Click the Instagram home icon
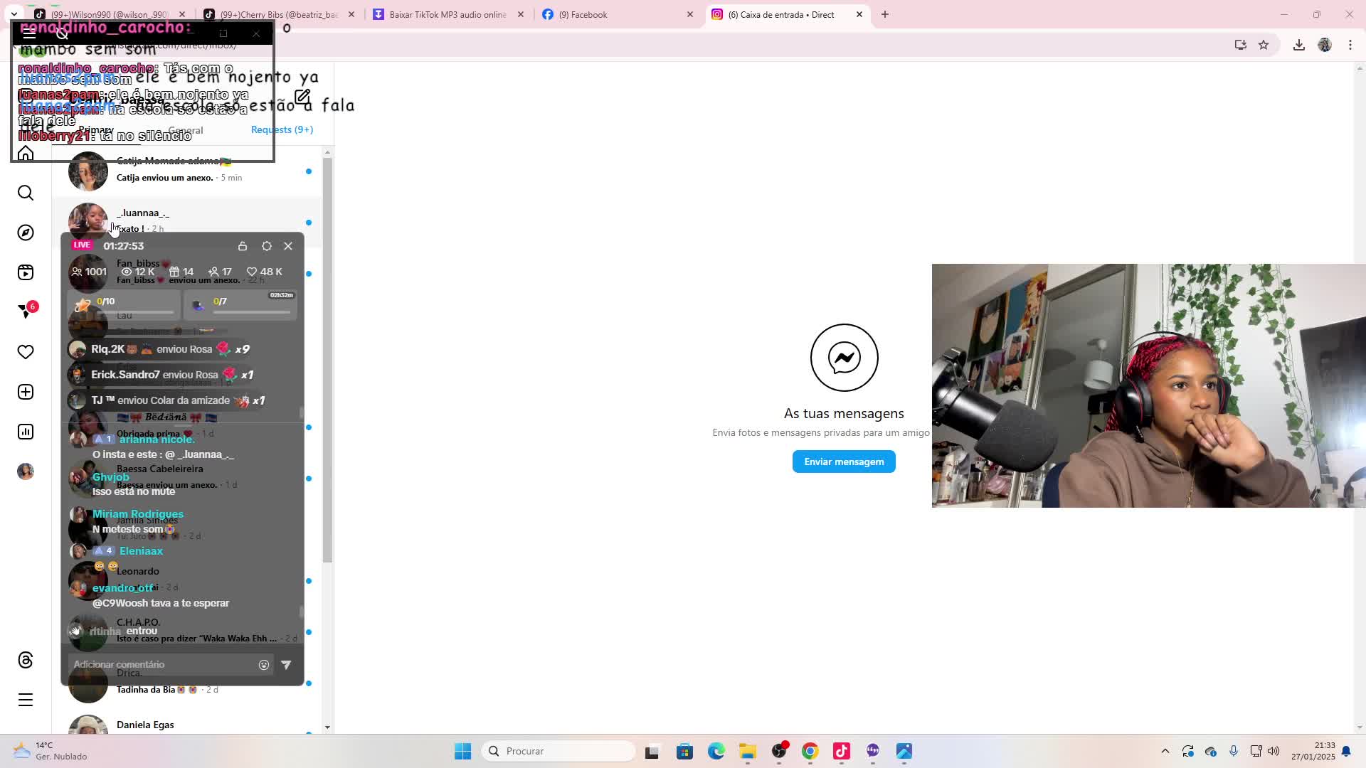The width and height of the screenshot is (1366, 768). [26, 154]
